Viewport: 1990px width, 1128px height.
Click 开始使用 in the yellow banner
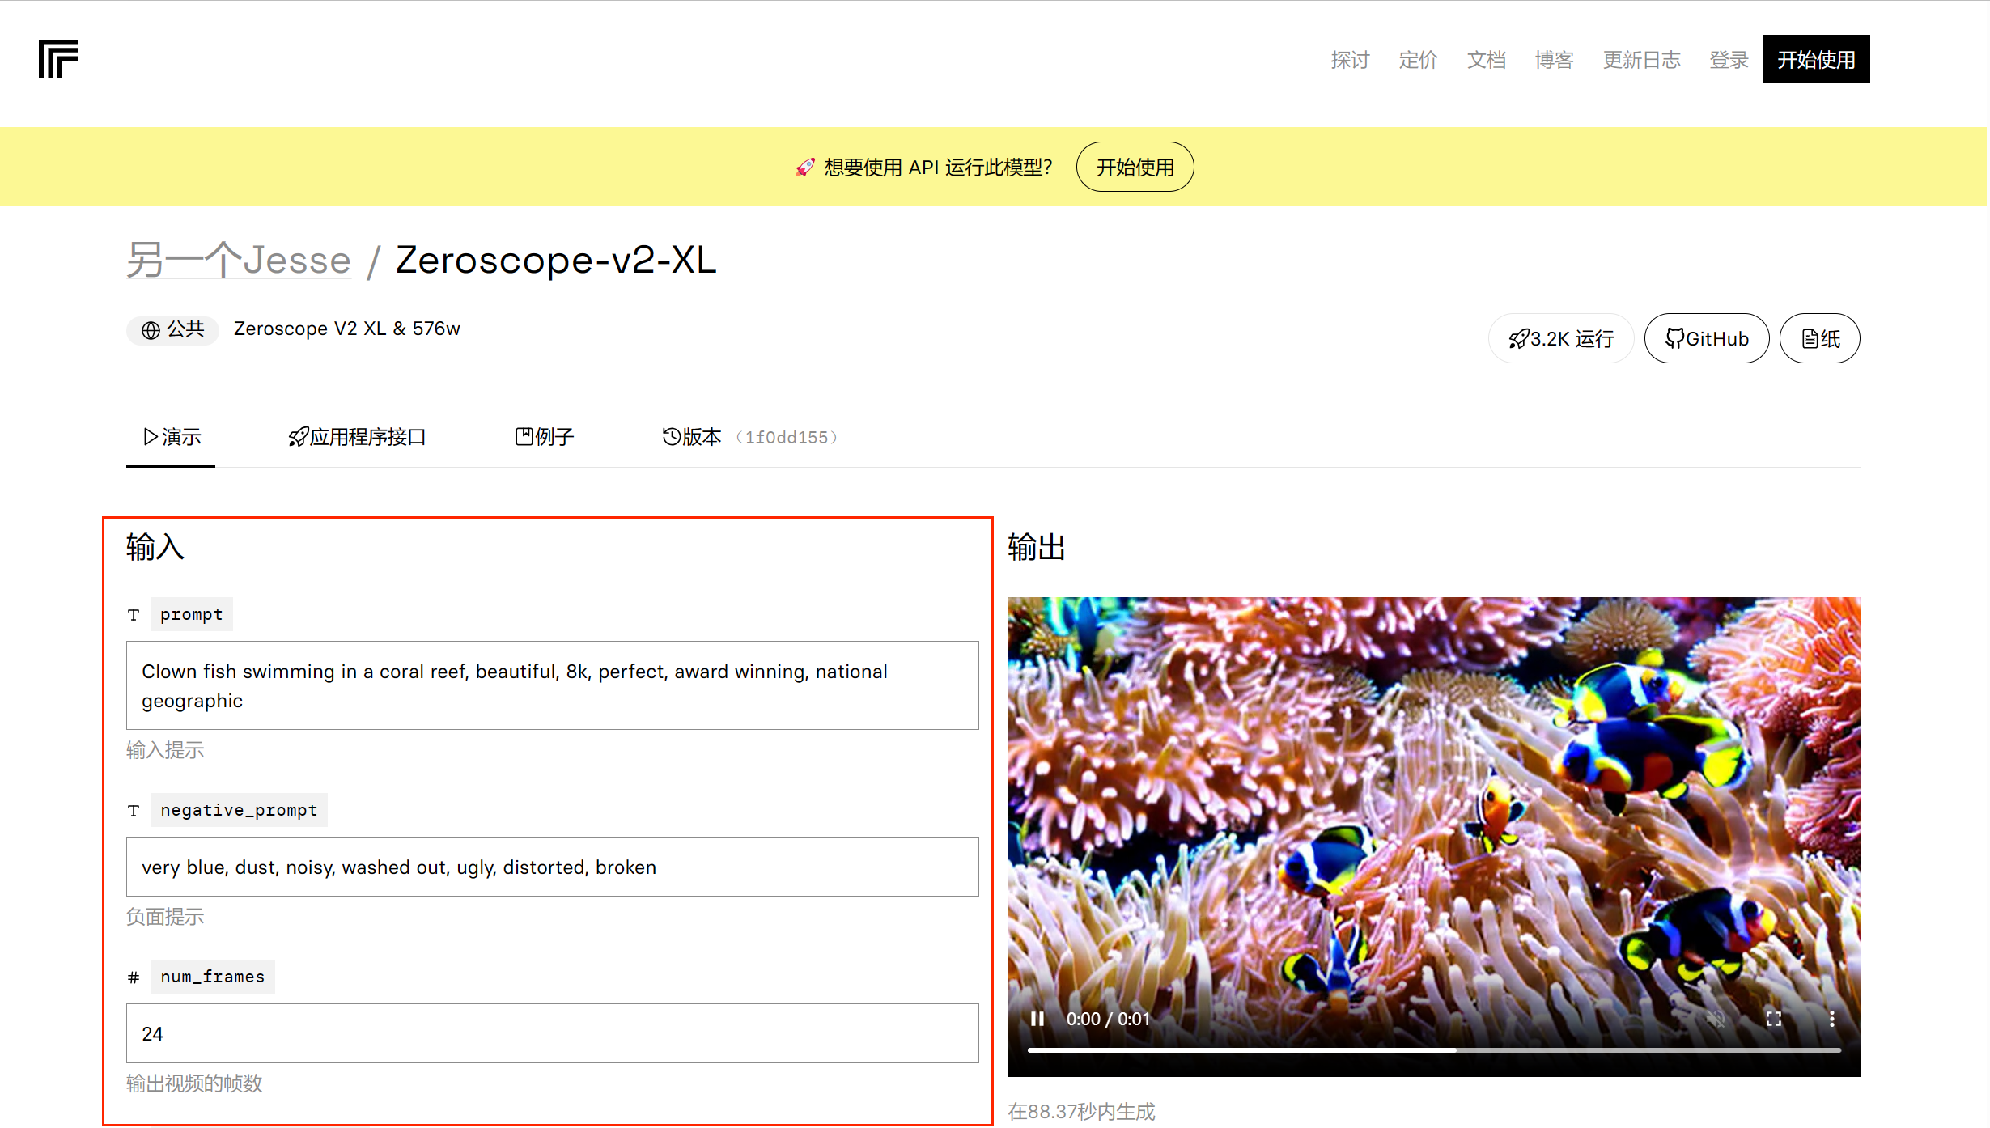pyautogui.click(x=1135, y=167)
